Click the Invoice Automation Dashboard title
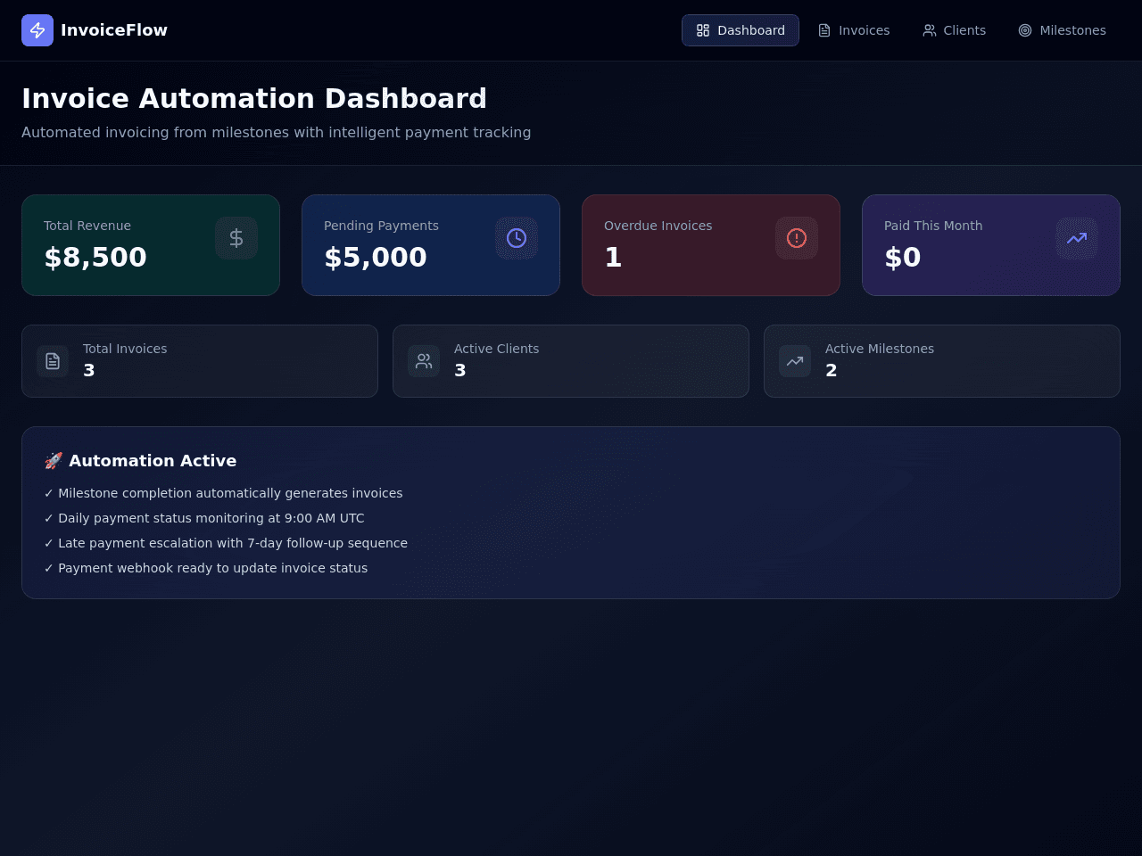This screenshot has width=1142, height=856. 254,98
